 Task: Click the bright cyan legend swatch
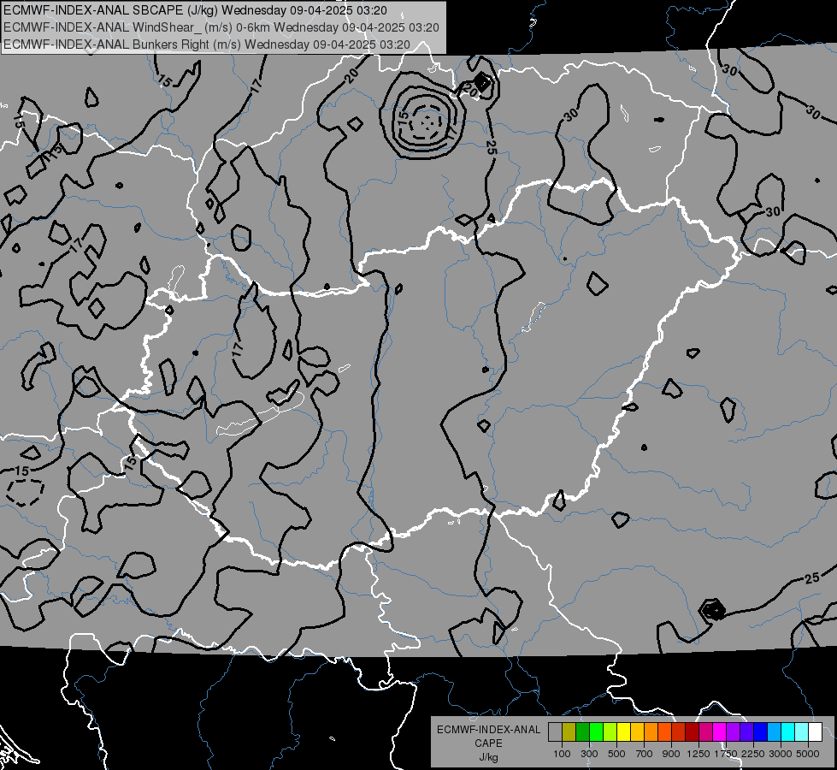pos(788,732)
